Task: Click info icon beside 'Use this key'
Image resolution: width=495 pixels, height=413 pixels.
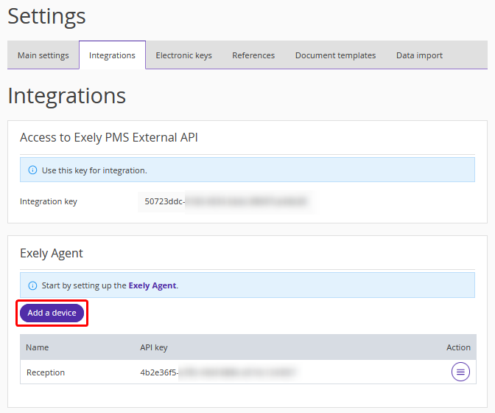Action: [x=32, y=170]
